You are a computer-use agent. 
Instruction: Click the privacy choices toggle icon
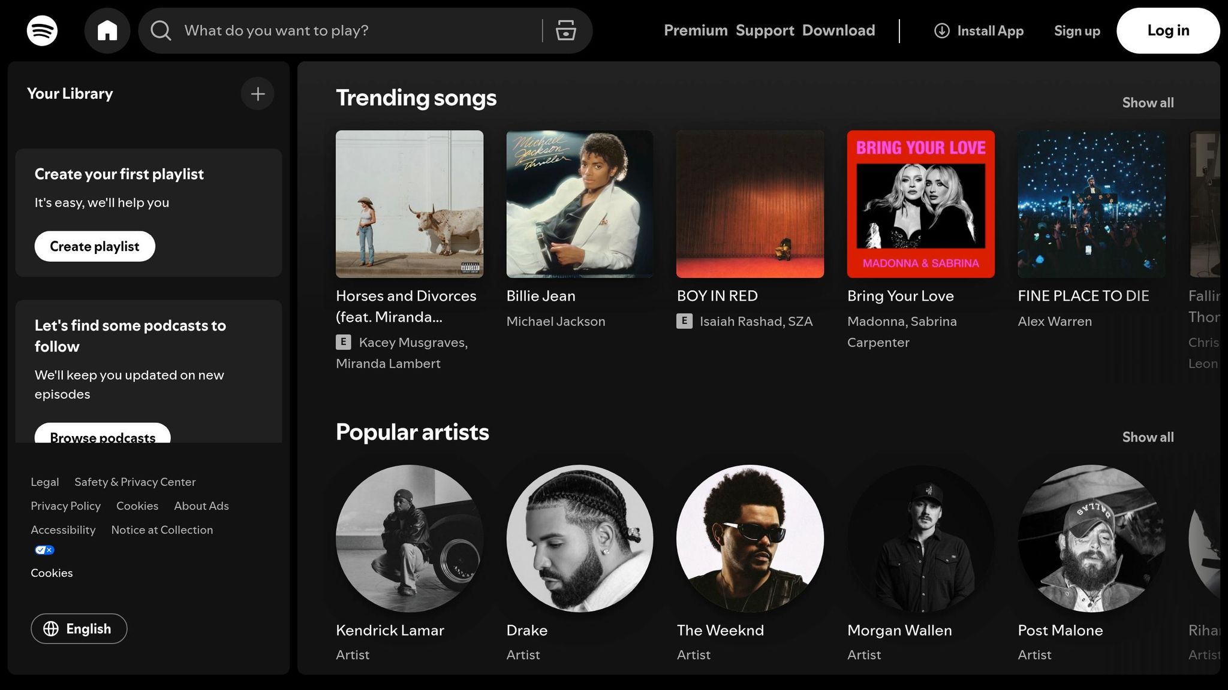coord(44,550)
